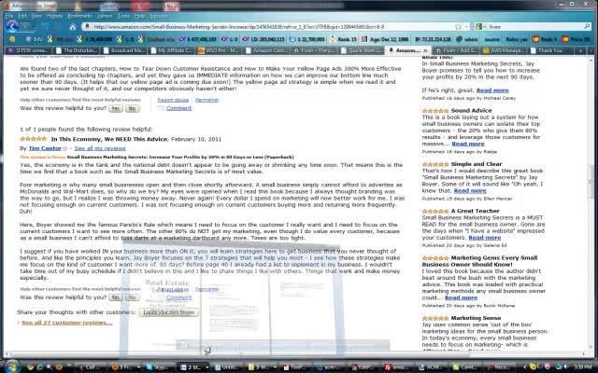Click stars beside Marketing Sense review

[435, 318]
